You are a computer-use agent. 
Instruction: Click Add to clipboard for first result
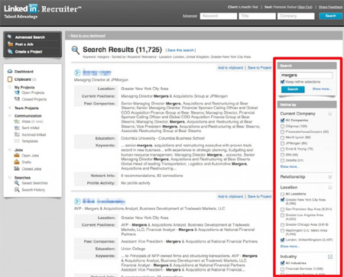click(230, 68)
